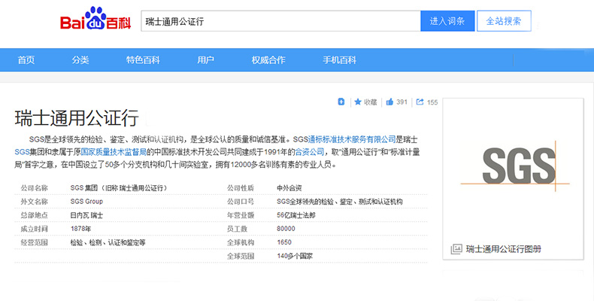The height and width of the screenshot is (301, 594).
Task: Go to the 首页 navigation tab
Action: pos(26,60)
